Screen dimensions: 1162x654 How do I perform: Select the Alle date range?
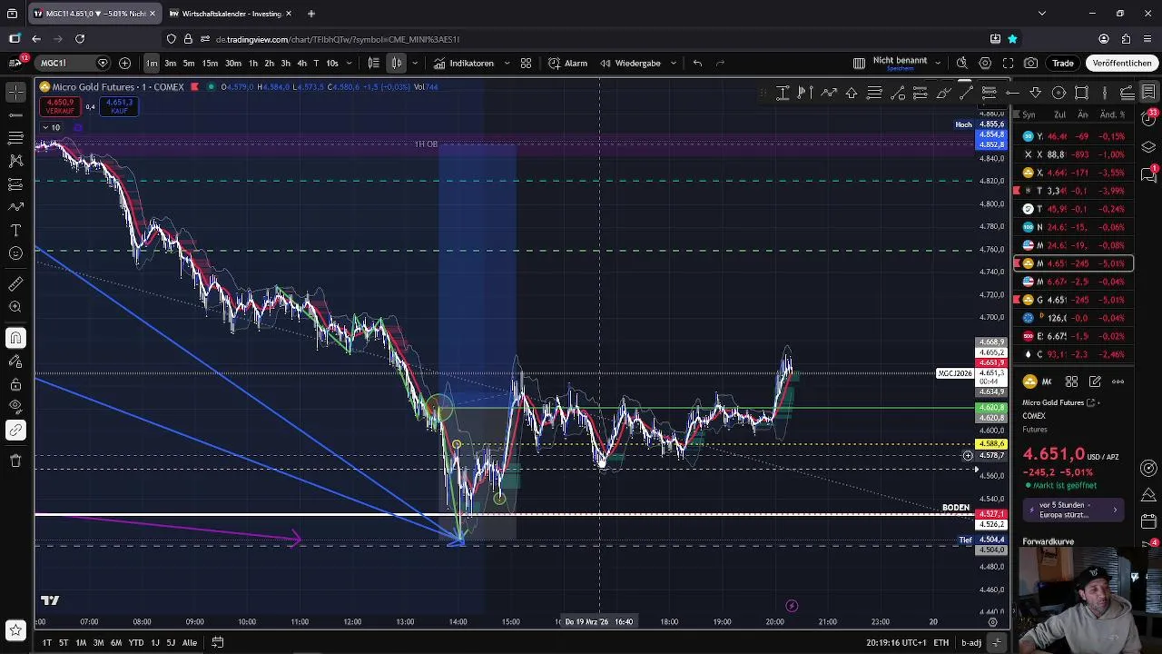(190, 642)
